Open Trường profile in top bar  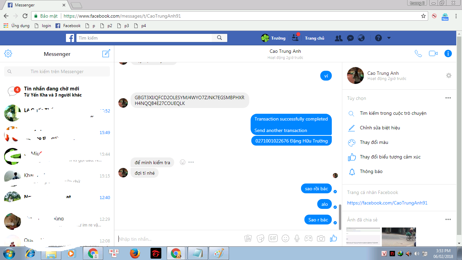[273, 38]
